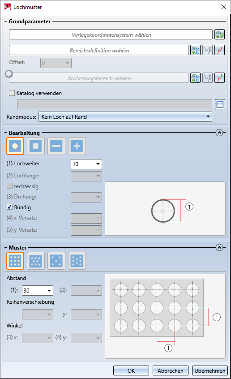Choose the slot (minus) hole shape icon

pyautogui.click(x=56, y=146)
